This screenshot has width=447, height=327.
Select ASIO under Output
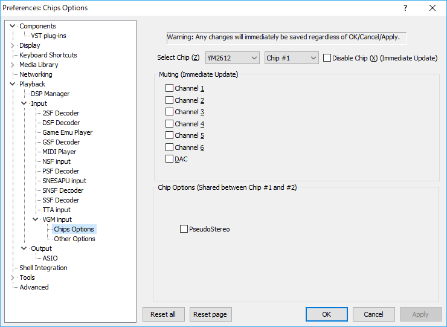tap(50, 258)
